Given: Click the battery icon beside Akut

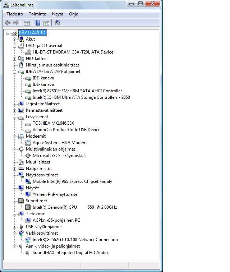Looking at the screenshot, I should tap(21, 39).
